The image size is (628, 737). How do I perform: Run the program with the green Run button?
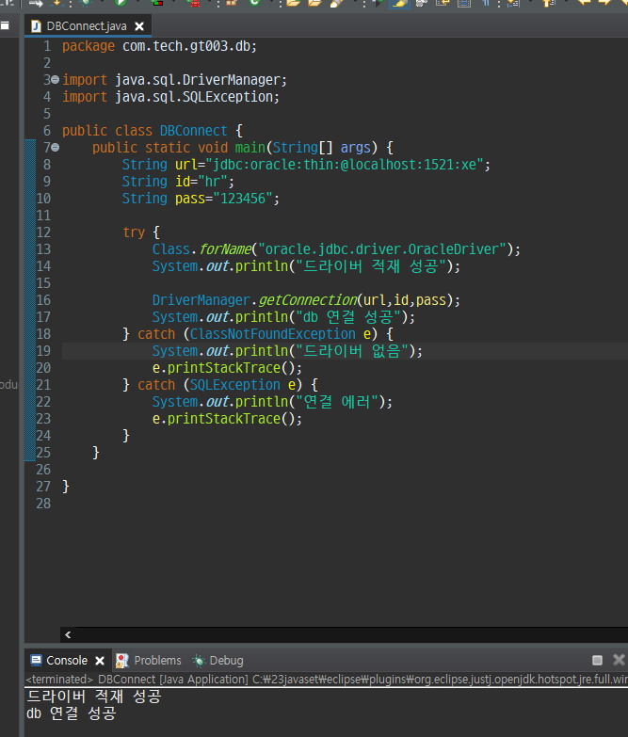(121, 2)
